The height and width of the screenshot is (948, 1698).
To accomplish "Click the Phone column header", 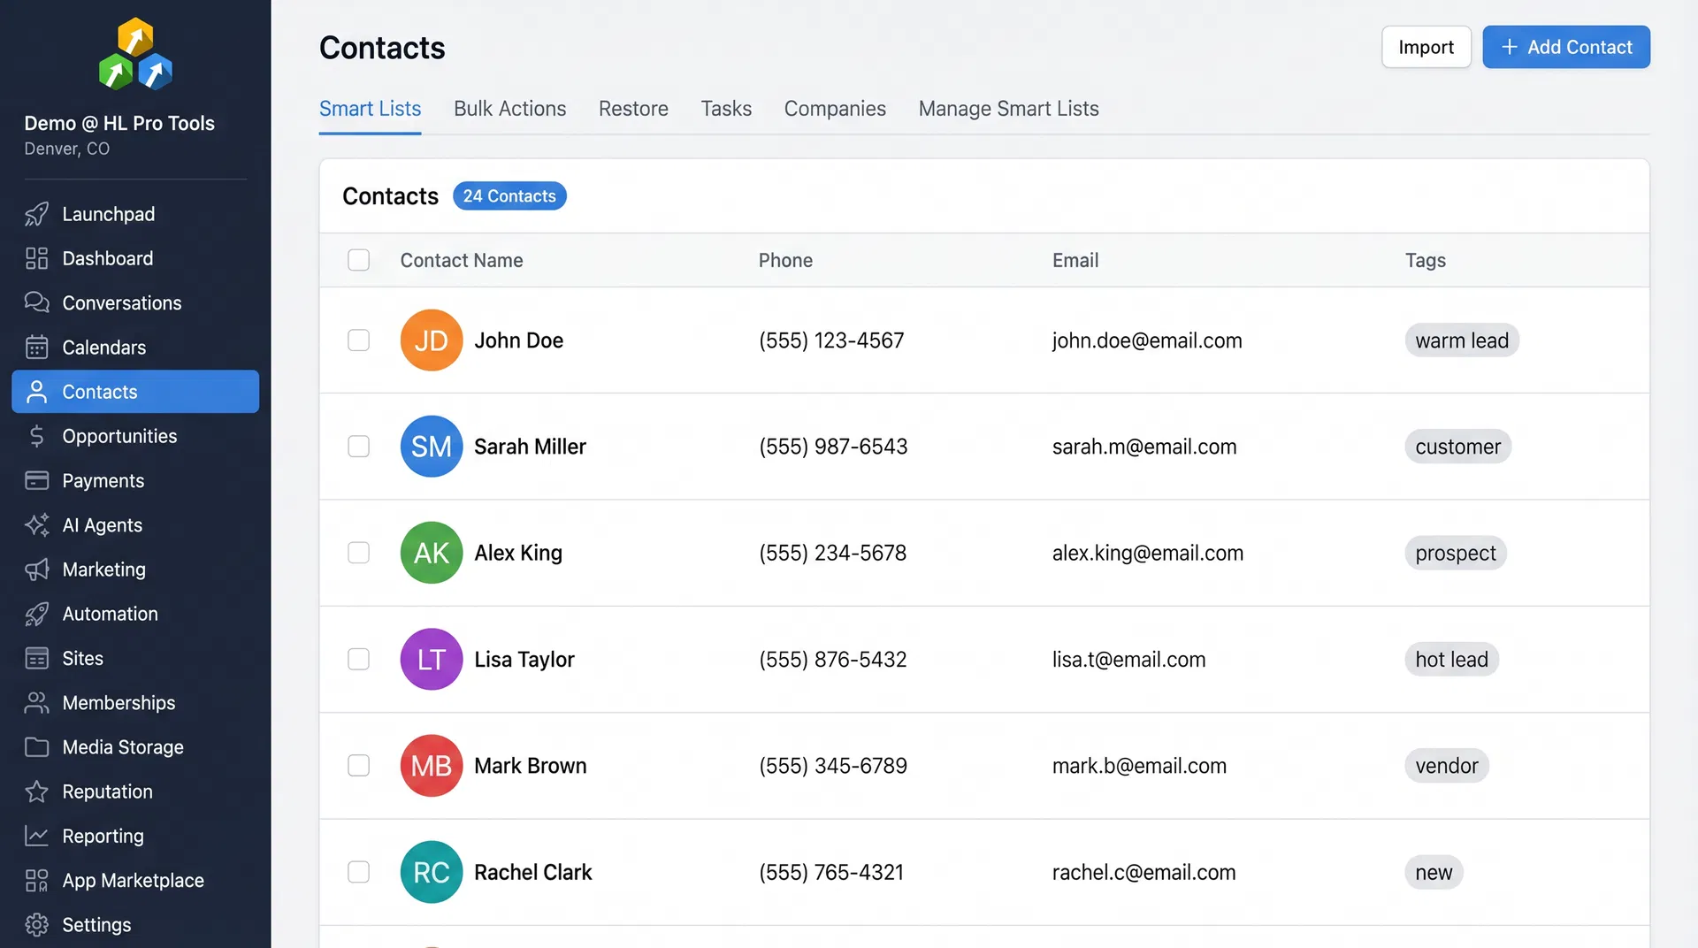I will point(785,260).
